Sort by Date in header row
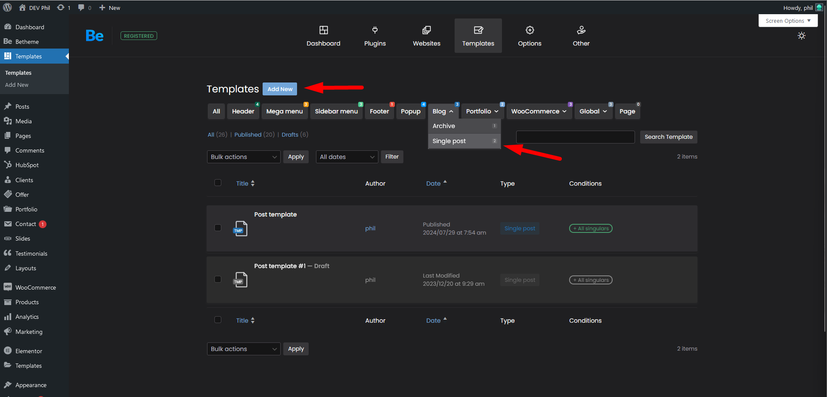The height and width of the screenshot is (397, 827). (x=437, y=183)
